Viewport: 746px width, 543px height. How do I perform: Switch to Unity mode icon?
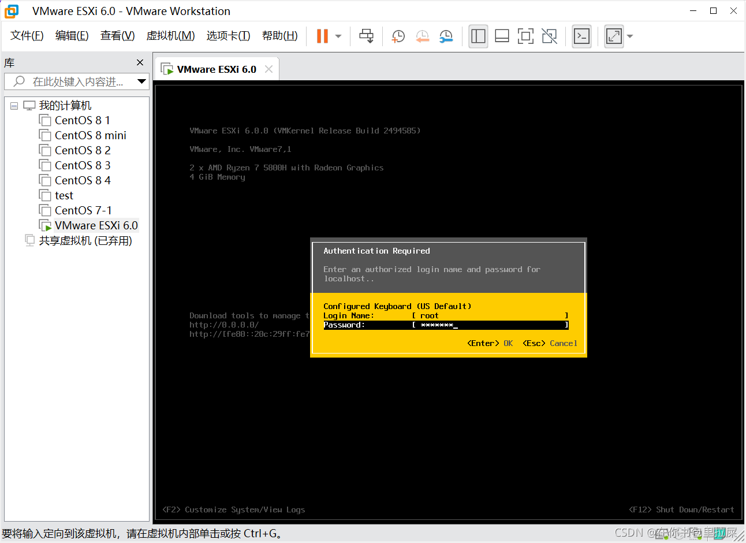point(550,36)
